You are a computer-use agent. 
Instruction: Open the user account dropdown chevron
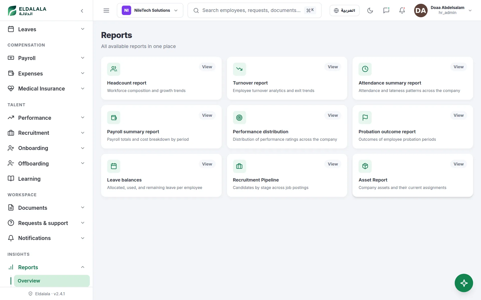(470, 10)
